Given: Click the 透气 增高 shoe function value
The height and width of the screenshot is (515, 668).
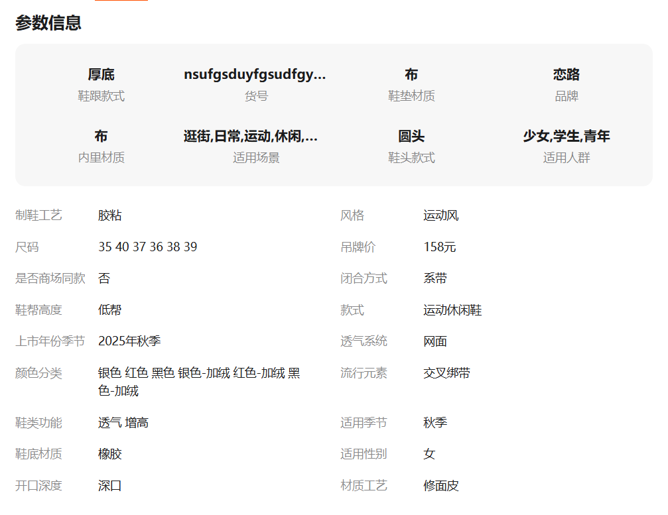Looking at the screenshot, I should coord(123,422).
